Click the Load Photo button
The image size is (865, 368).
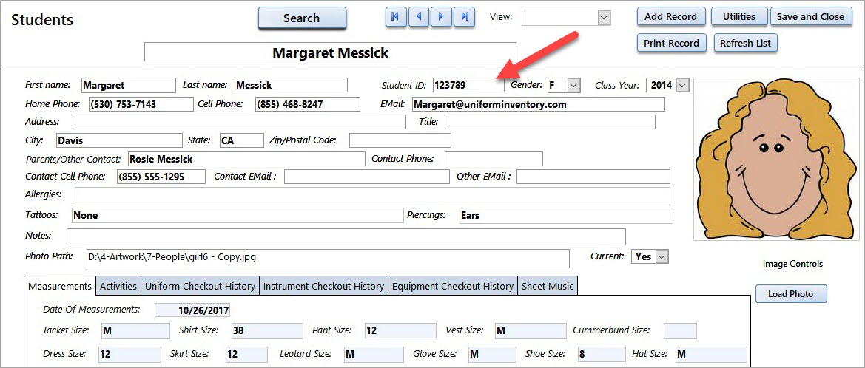tap(790, 294)
